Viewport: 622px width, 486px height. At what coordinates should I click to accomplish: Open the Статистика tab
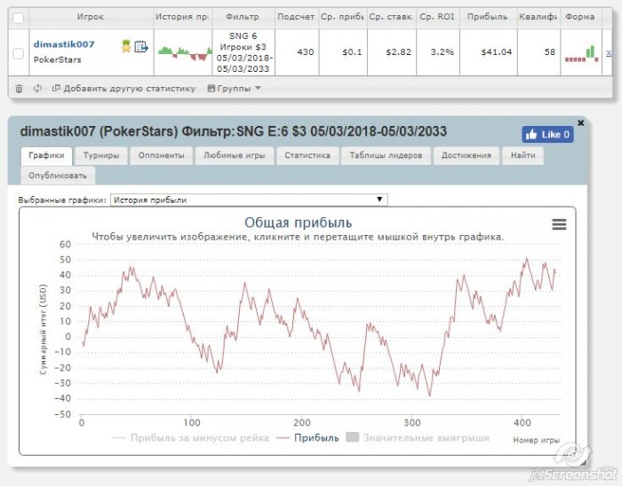tap(307, 155)
